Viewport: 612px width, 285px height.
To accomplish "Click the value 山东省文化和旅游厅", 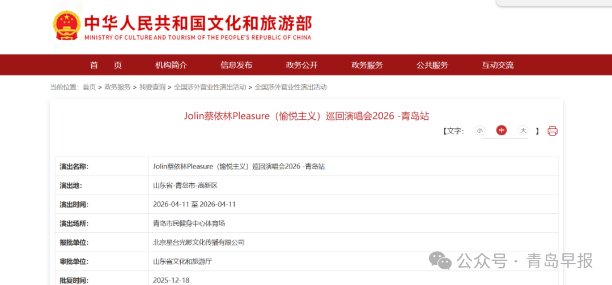I will pyautogui.click(x=182, y=262).
